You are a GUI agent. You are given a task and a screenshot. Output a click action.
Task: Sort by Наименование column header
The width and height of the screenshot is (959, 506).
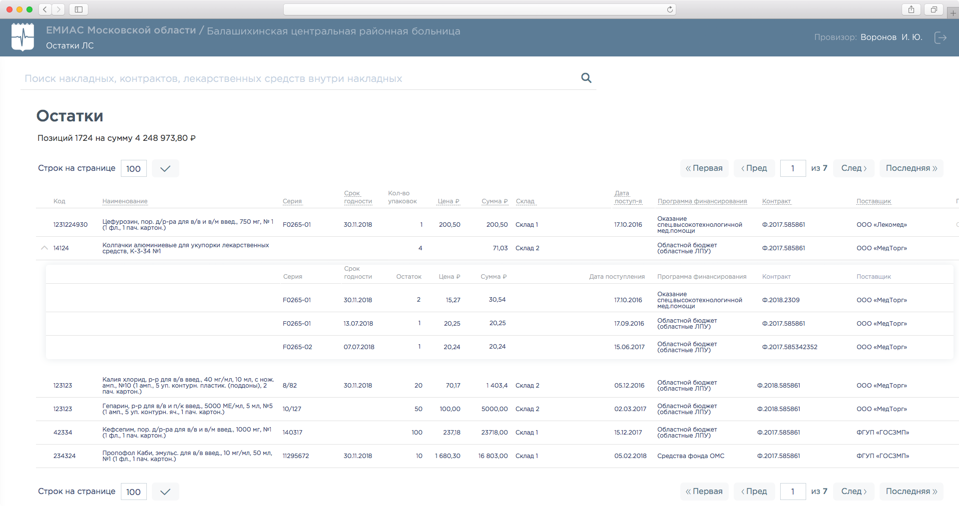pyautogui.click(x=125, y=201)
